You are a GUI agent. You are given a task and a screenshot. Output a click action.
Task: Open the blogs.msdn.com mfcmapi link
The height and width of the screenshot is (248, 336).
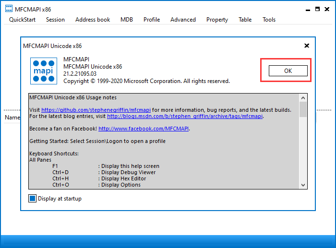[185, 116]
